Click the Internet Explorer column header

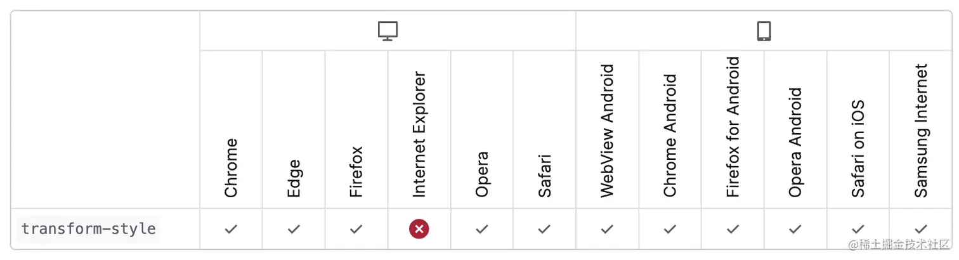click(419, 134)
